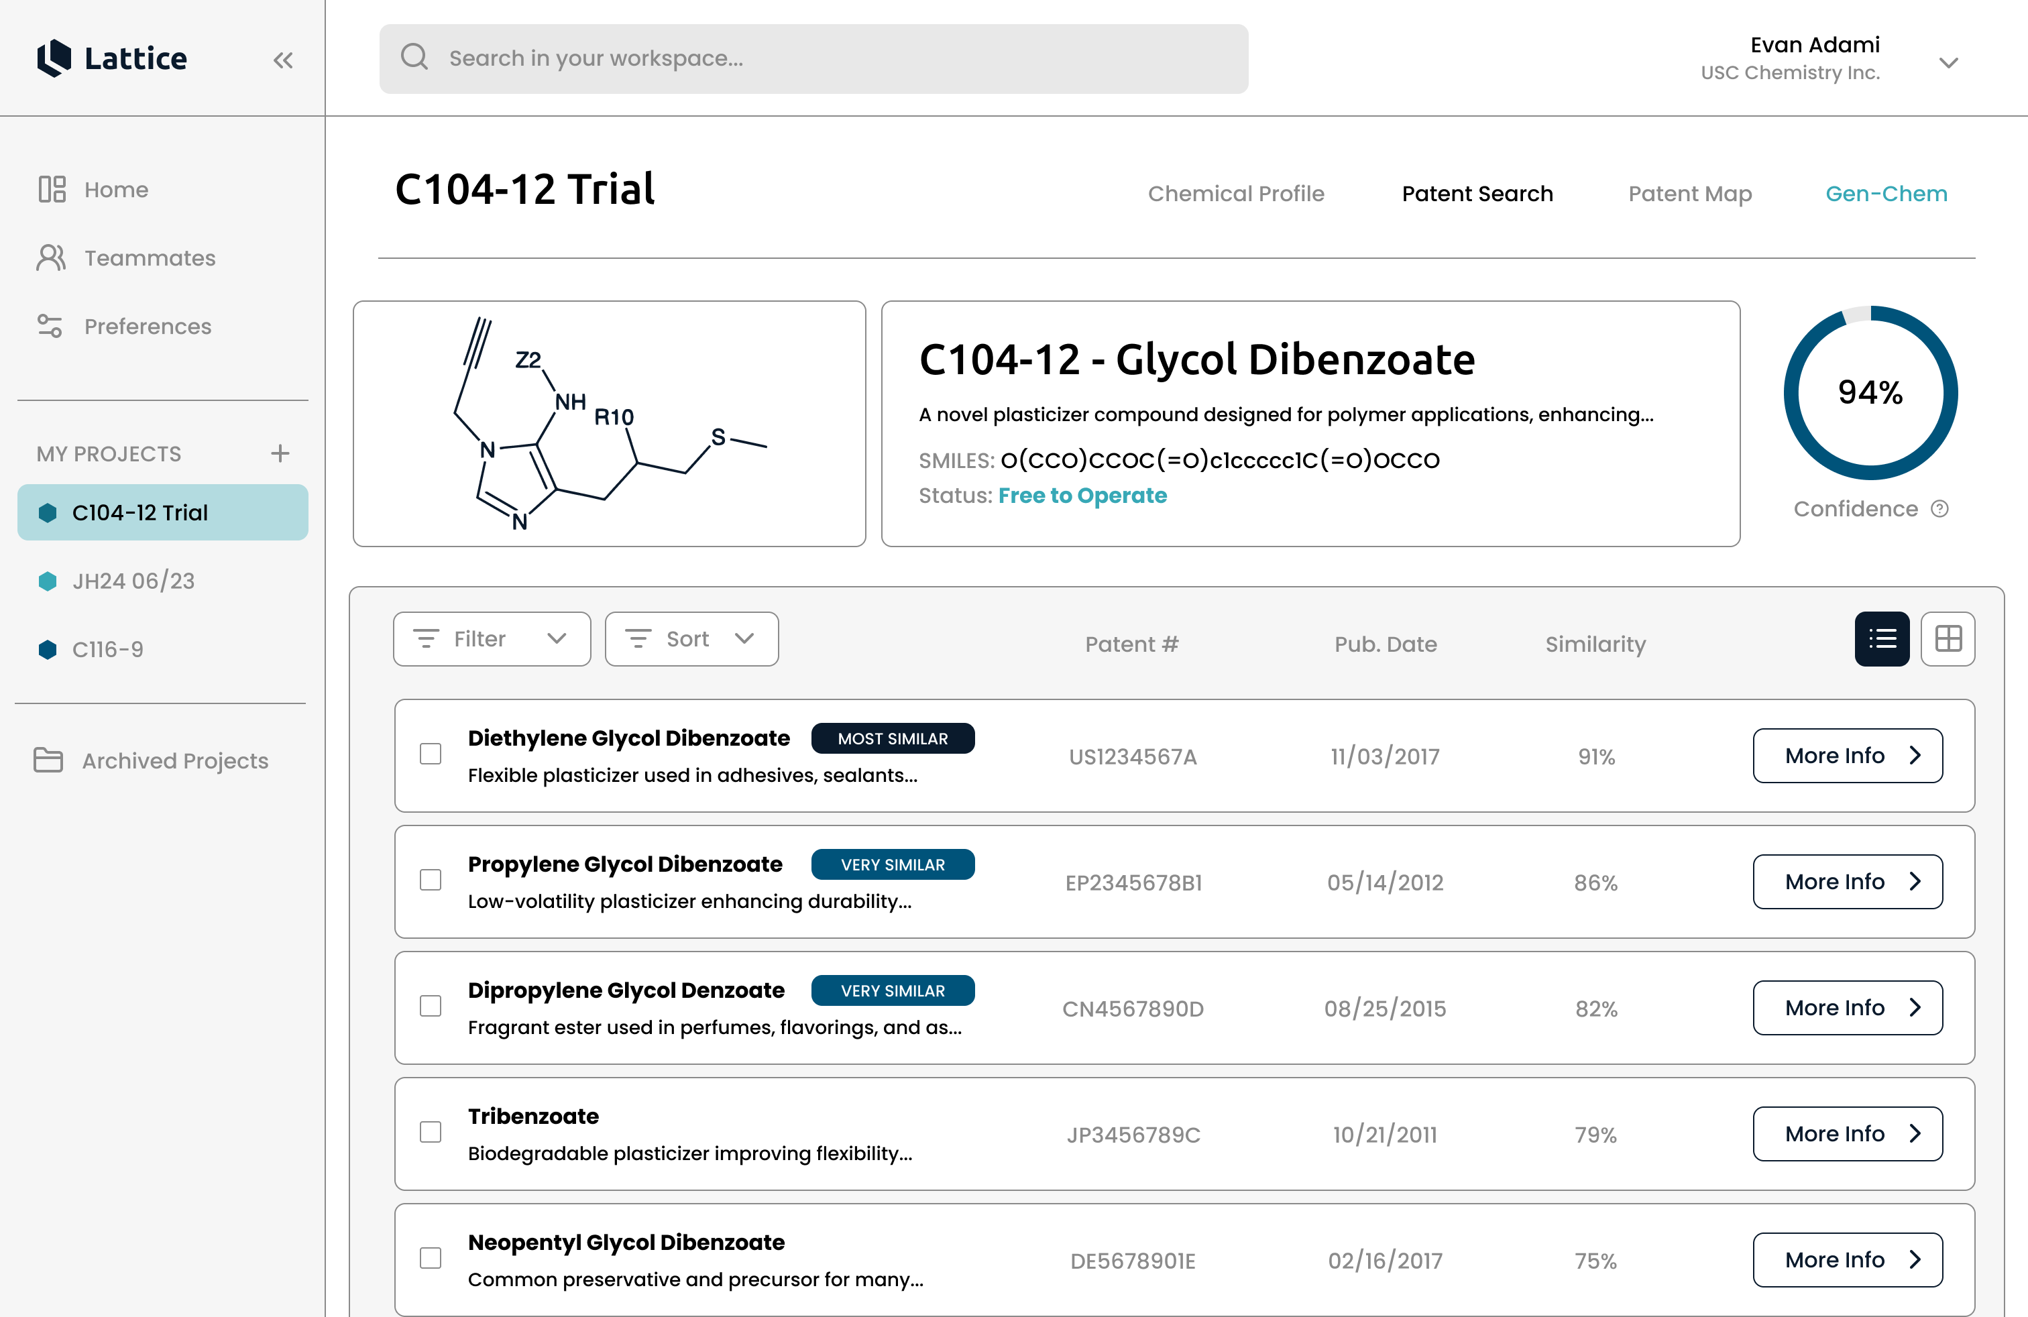Screen dimensions: 2028x1317
Task: Add a new project with plus icon
Action: [x=280, y=453]
